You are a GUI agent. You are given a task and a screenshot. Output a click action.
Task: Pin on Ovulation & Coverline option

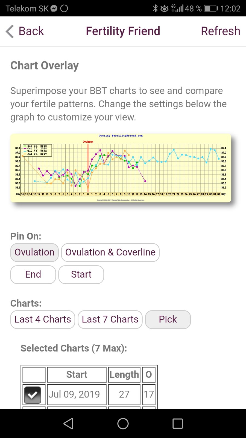[x=110, y=252]
